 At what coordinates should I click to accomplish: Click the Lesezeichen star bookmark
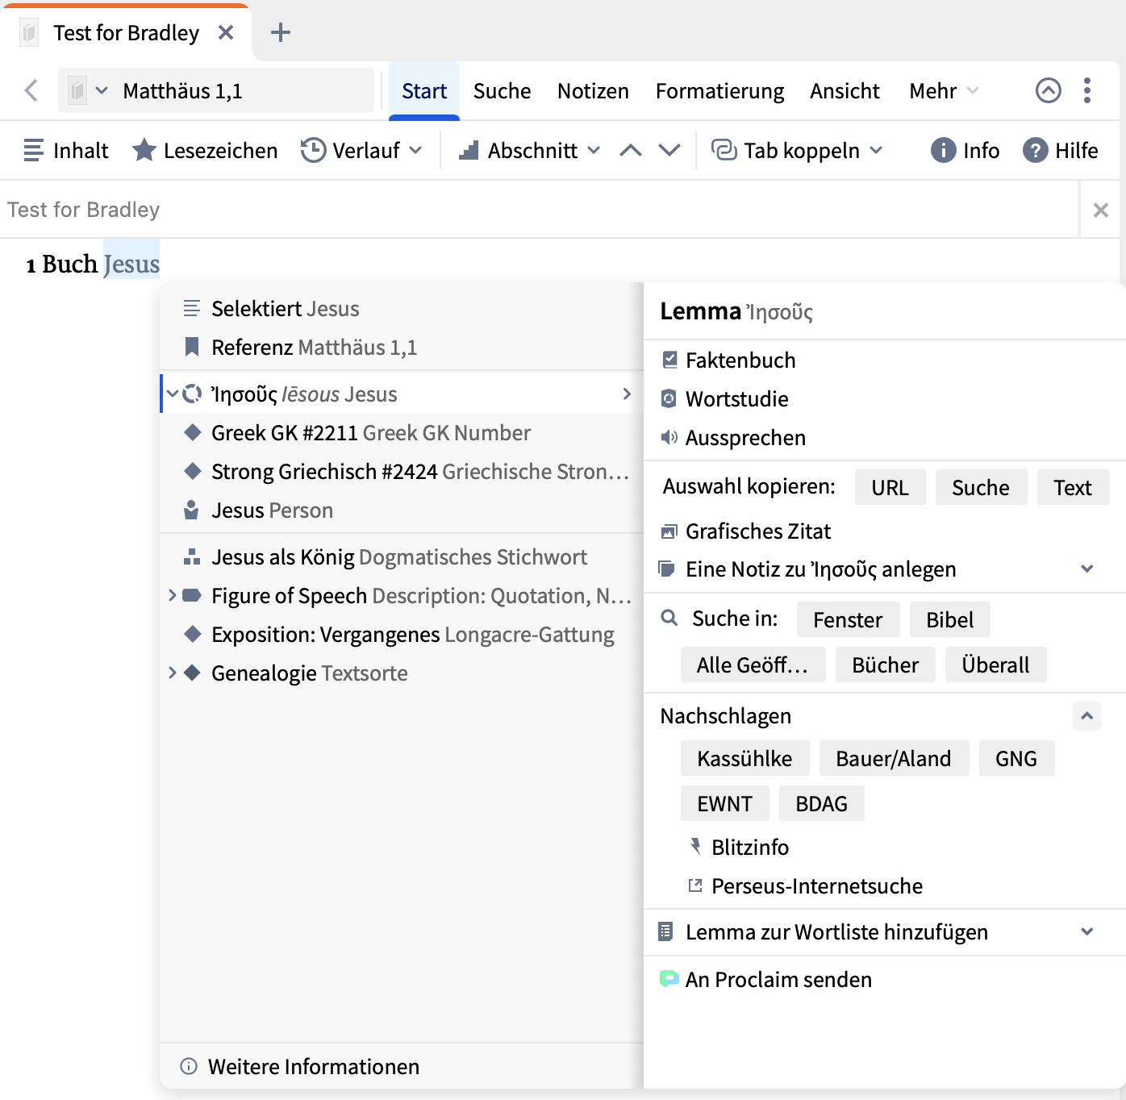(205, 151)
